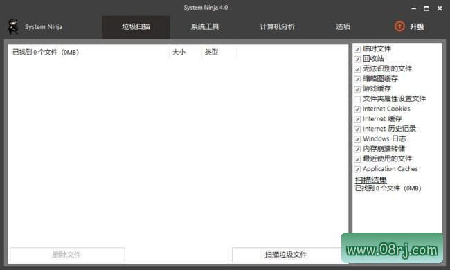
Task: Uncheck the 临时文件 checkbox
Action: pos(357,49)
